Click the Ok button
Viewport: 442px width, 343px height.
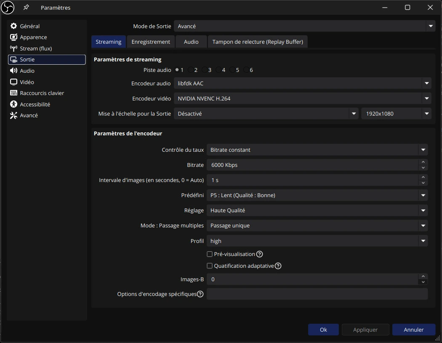(323, 330)
